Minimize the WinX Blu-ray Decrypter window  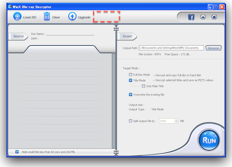210,7
